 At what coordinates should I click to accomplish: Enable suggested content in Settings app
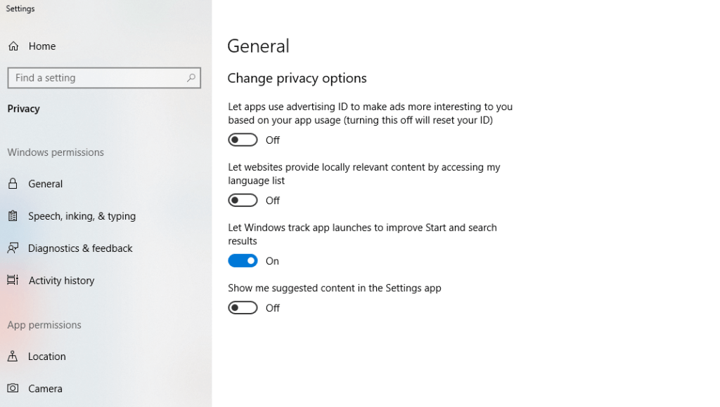(x=243, y=307)
